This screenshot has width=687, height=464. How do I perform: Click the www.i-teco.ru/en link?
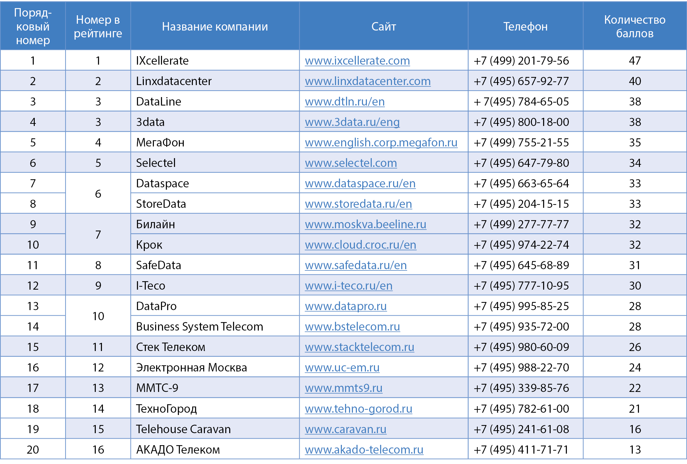point(348,286)
